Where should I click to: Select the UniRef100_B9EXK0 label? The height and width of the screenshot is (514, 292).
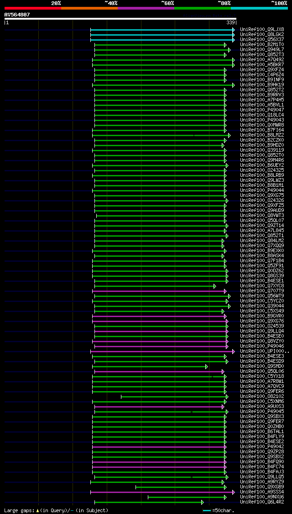tap(262, 250)
